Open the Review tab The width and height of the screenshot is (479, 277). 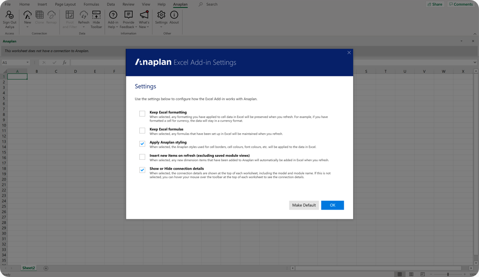[x=128, y=4]
